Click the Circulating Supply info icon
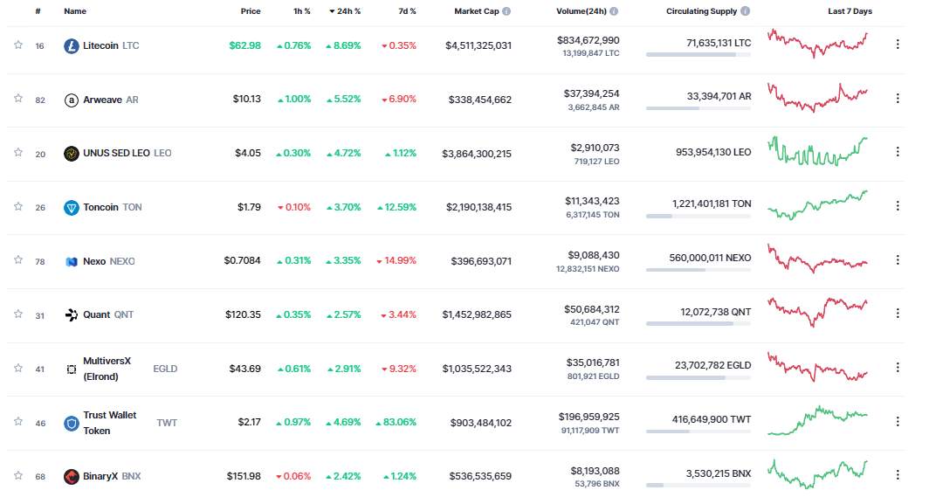The height and width of the screenshot is (497, 929). 746,11
